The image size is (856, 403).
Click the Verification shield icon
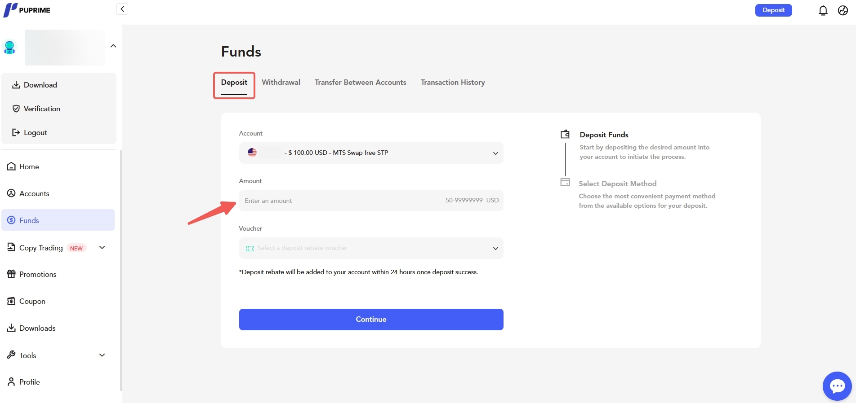(x=16, y=109)
